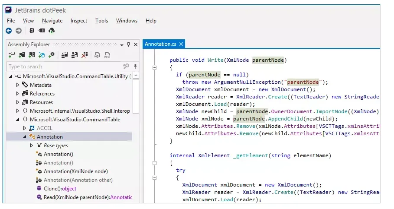Select the Resources tree item
The image size is (394, 209).
tap(41, 102)
